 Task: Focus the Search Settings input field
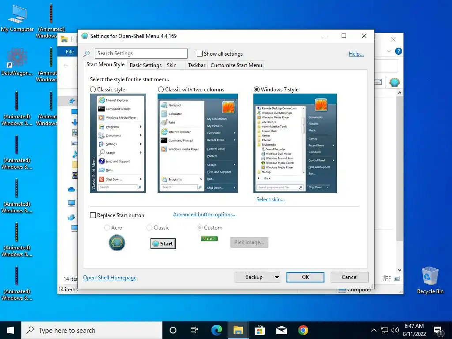[x=141, y=53]
